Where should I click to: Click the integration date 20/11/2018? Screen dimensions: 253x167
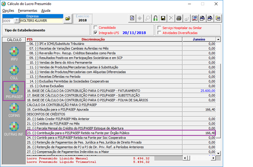click(134, 33)
